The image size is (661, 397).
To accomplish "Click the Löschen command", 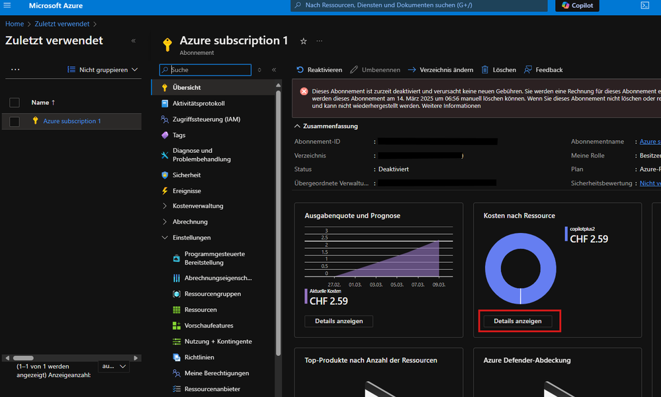I will pyautogui.click(x=499, y=70).
